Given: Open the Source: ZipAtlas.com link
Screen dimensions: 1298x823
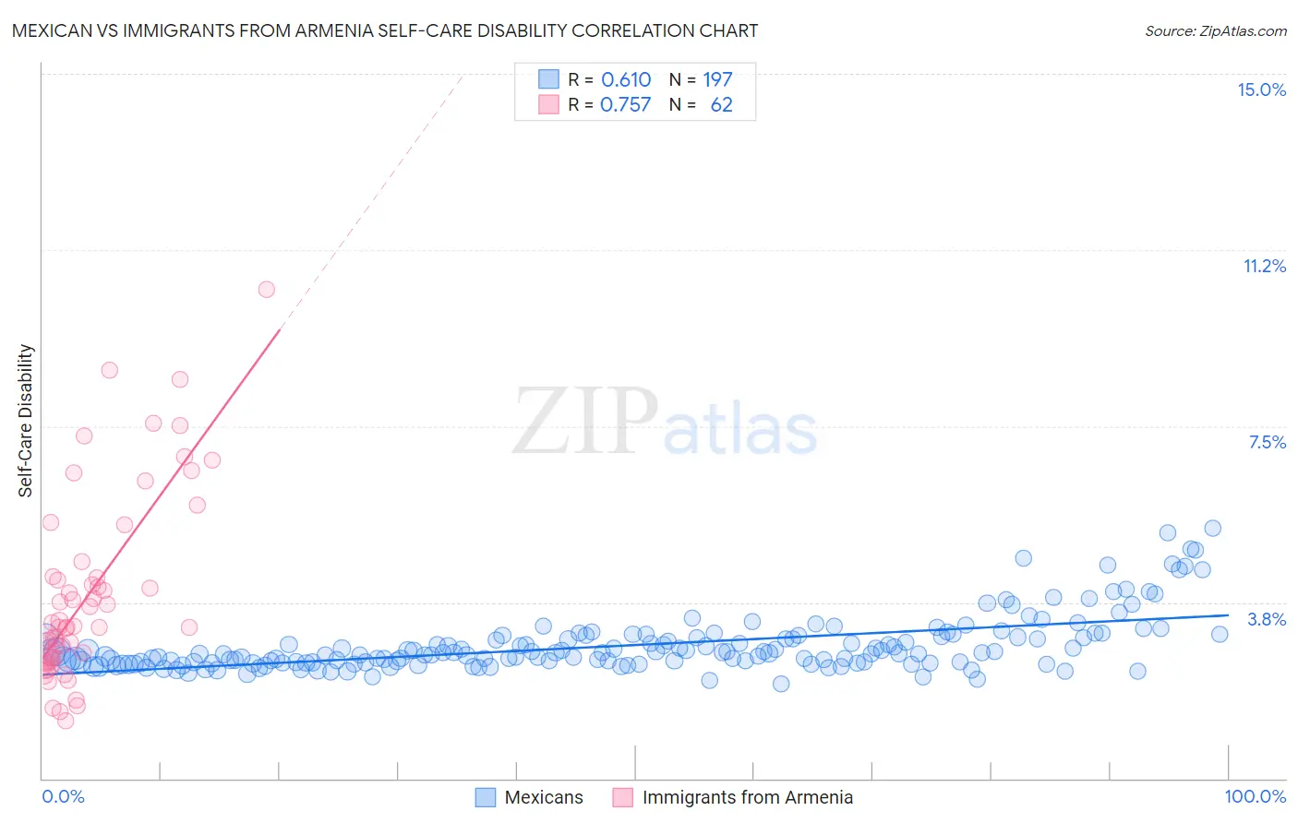Looking at the screenshot, I should coord(1216,30).
